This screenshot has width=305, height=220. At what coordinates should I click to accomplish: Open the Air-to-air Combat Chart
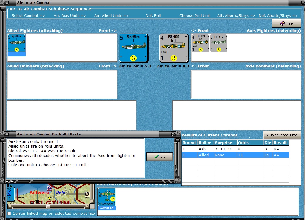coord(282,135)
